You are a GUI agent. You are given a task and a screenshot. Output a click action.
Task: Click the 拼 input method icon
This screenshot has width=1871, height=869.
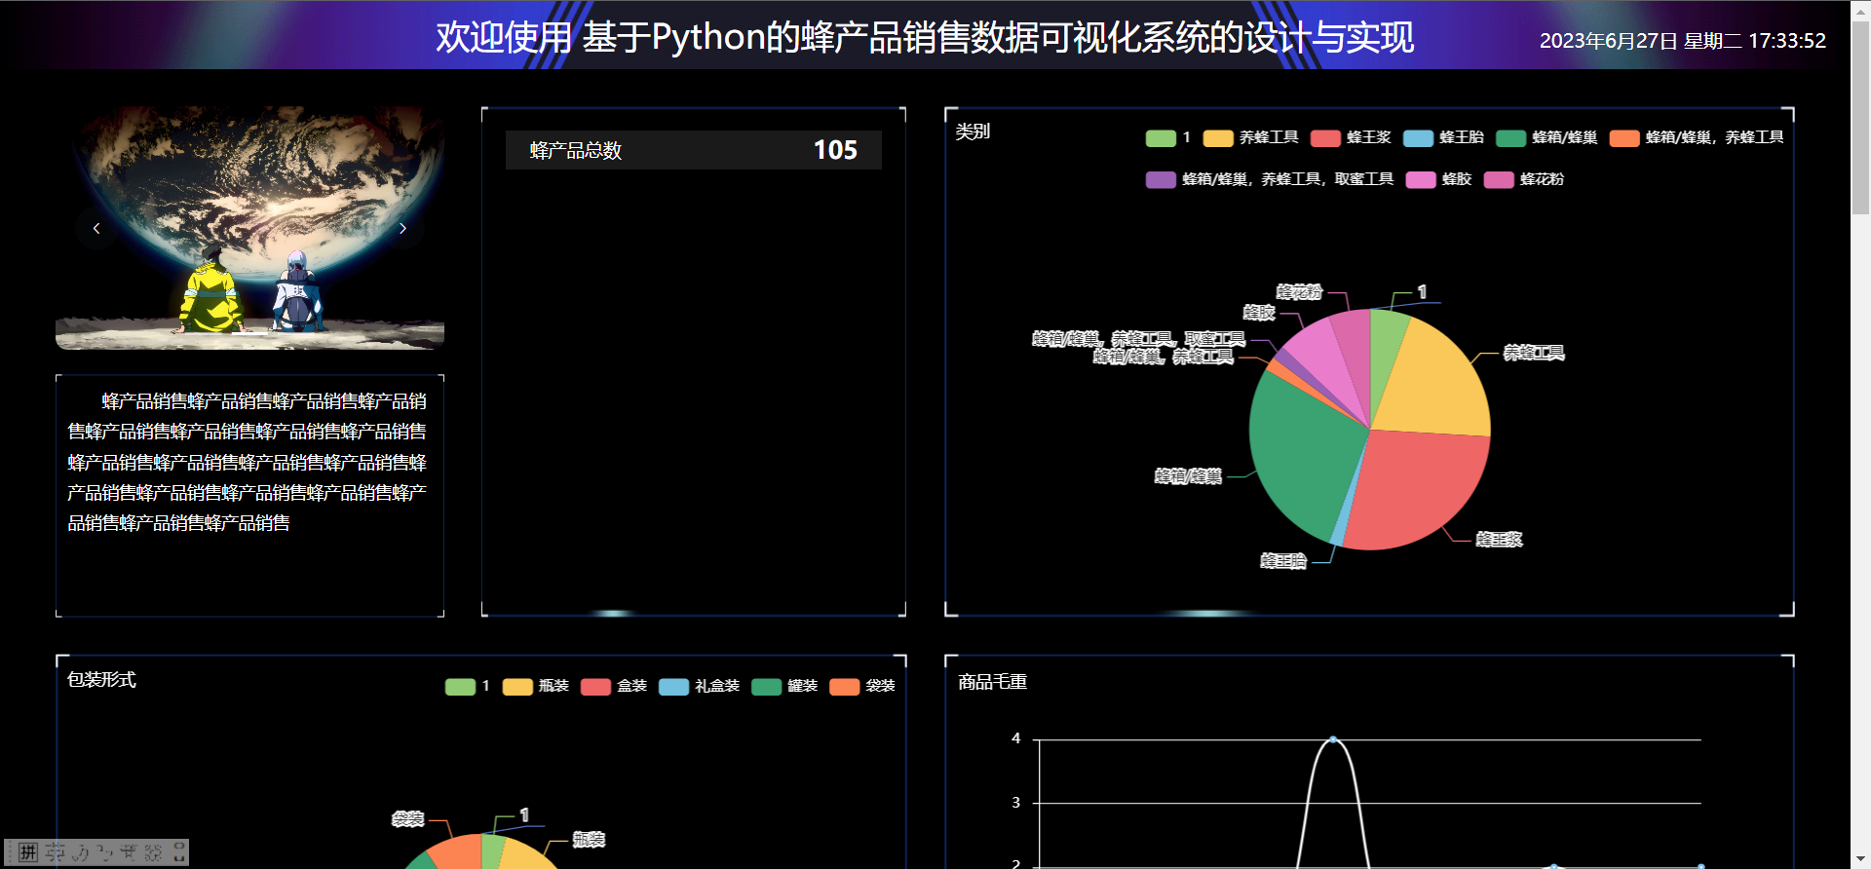point(28,852)
